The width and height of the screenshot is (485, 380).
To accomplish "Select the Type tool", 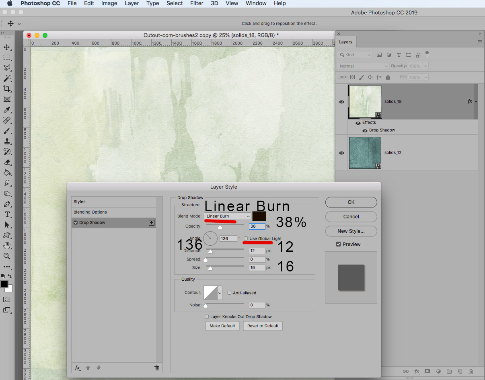I will click(7, 214).
